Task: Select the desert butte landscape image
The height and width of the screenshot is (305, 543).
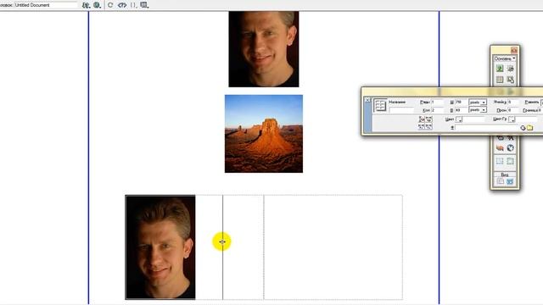Action: (x=264, y=134)
